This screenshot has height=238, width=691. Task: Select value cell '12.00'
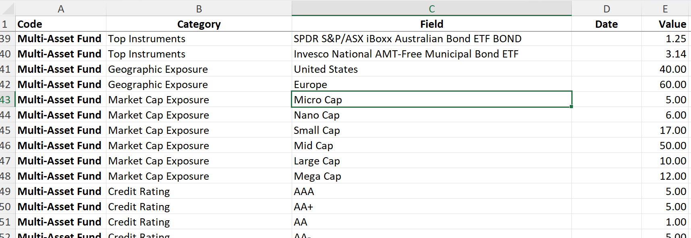click(x=665, y=176)
